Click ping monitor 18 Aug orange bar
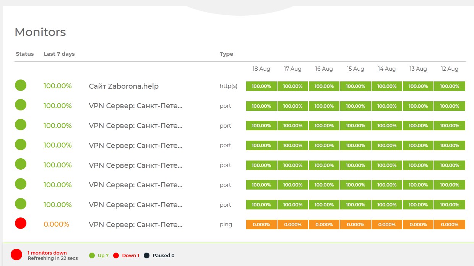This screenshot has width=474, height=266. (x=261, y=224)
